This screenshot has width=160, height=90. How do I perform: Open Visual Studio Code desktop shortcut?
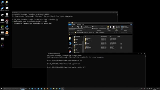pos(7,27)
